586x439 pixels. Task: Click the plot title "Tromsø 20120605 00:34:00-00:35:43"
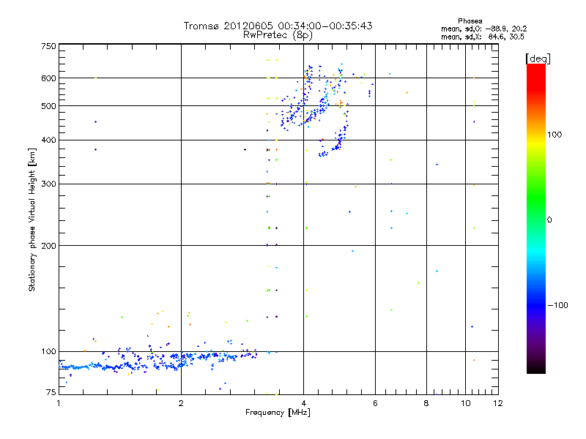278,26
